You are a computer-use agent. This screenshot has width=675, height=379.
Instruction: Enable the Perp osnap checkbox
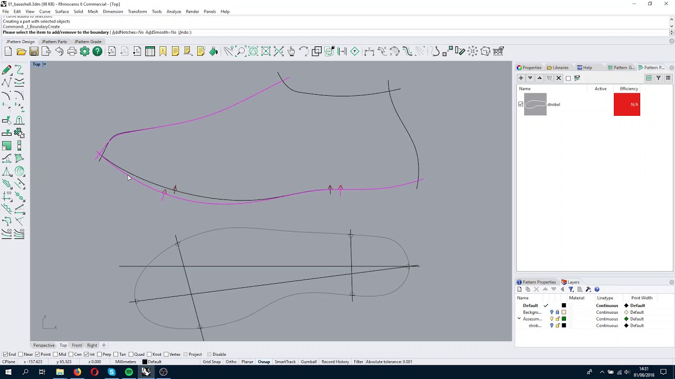pyautogui.click(x=99, y=354)
